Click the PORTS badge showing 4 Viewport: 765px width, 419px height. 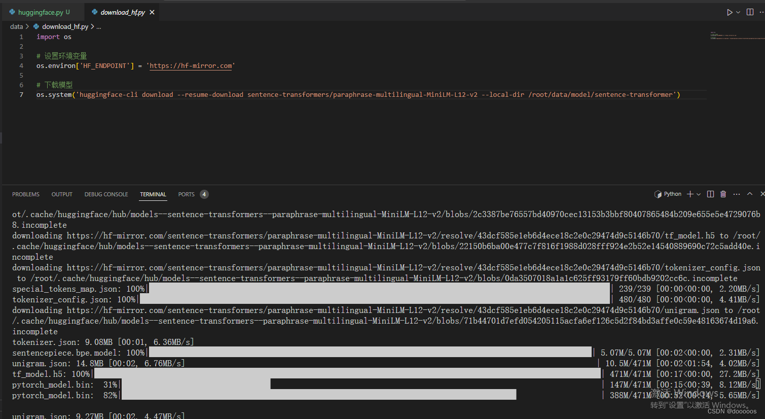click(x=204, y=194)
